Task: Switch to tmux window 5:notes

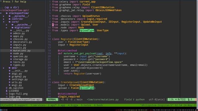Action: pos(86,105)
